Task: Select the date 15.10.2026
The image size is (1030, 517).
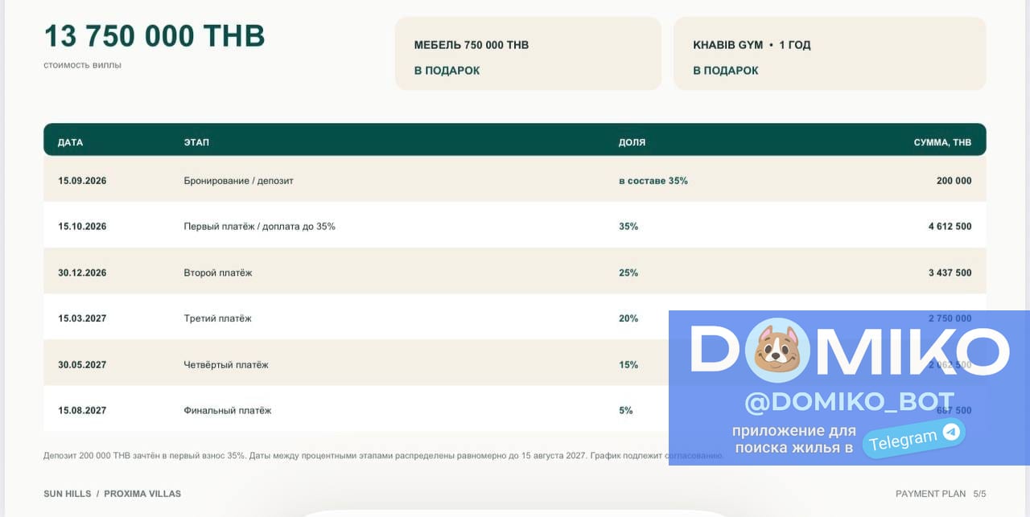Action: 82,227
